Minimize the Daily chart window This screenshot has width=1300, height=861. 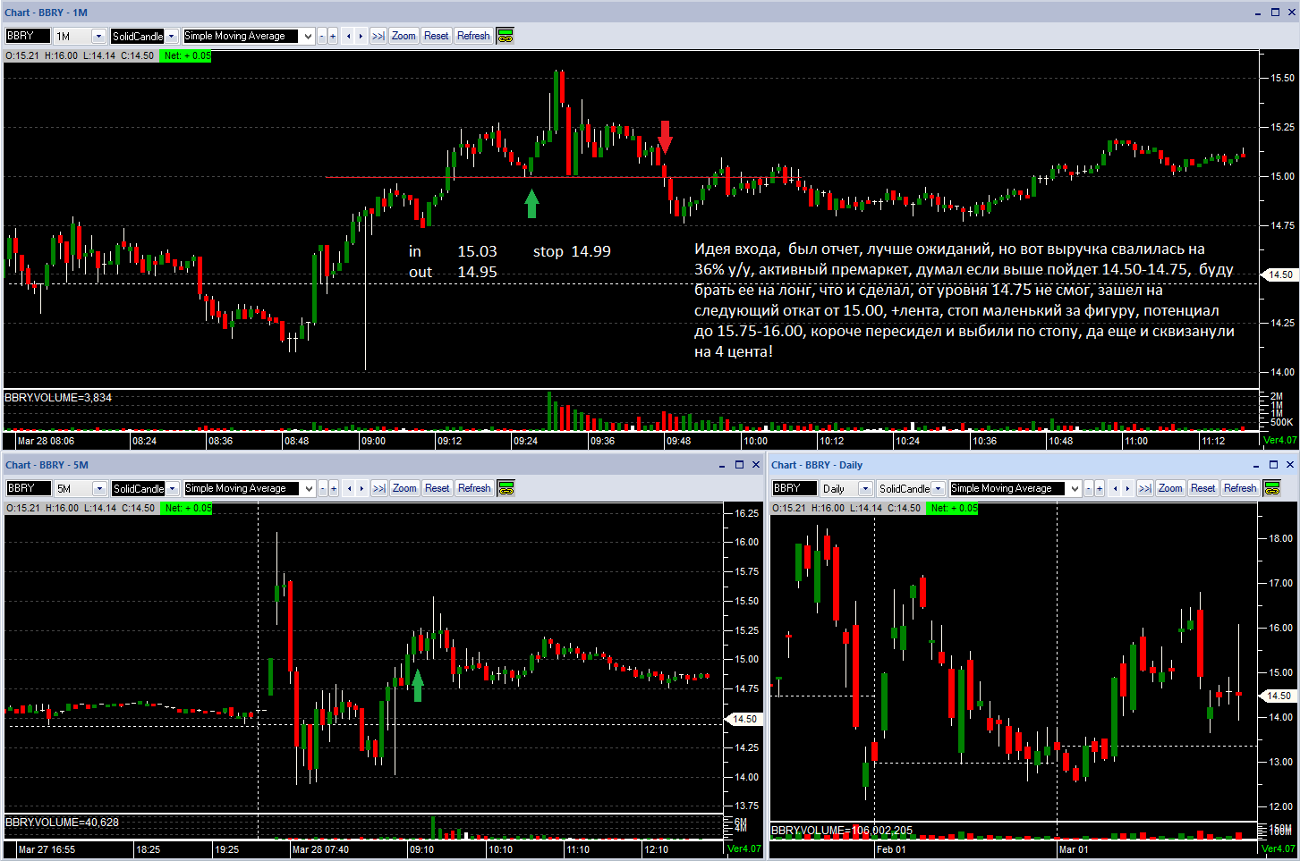1256,465
